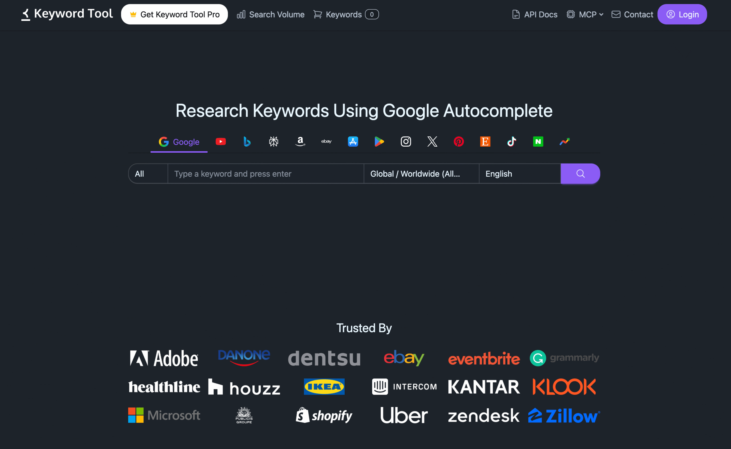Screen dimensions: 731x449
Task: Click the eventbrite logo
Action: 484,358
